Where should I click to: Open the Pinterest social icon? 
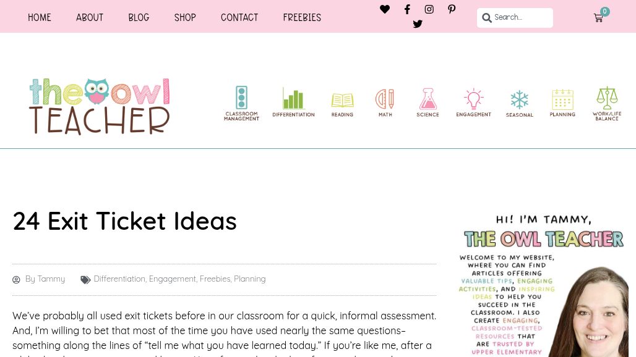tap(452, 9)
